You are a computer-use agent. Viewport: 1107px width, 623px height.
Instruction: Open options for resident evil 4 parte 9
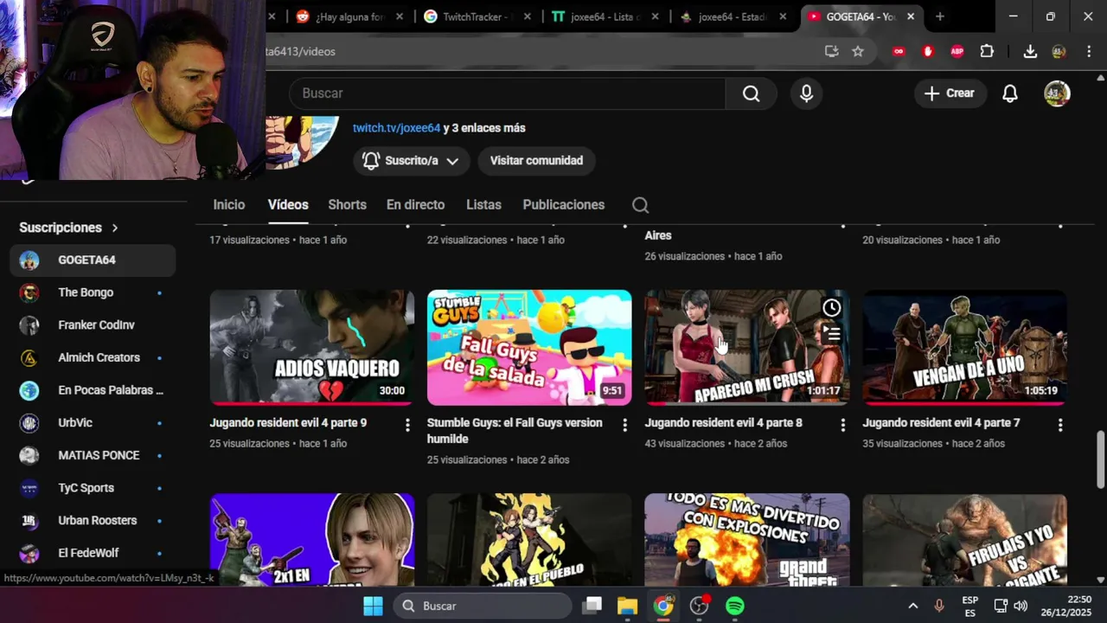coord(407,425)
